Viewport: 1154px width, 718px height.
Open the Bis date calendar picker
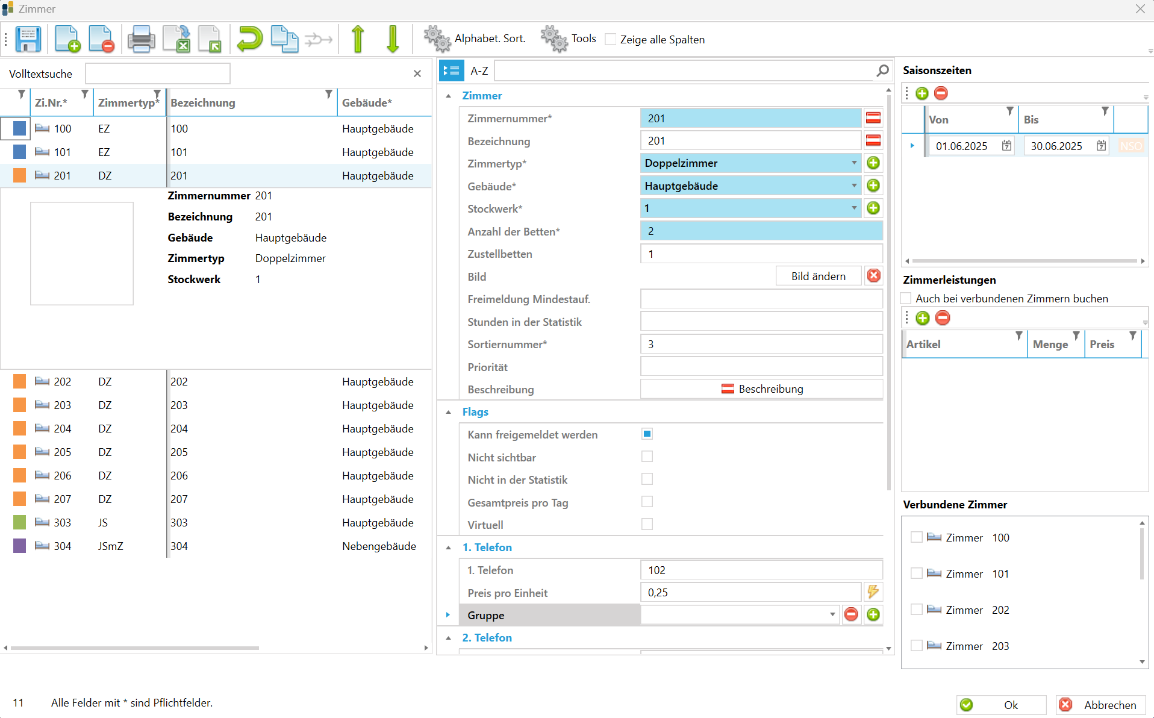click(x=1101, y=146)
